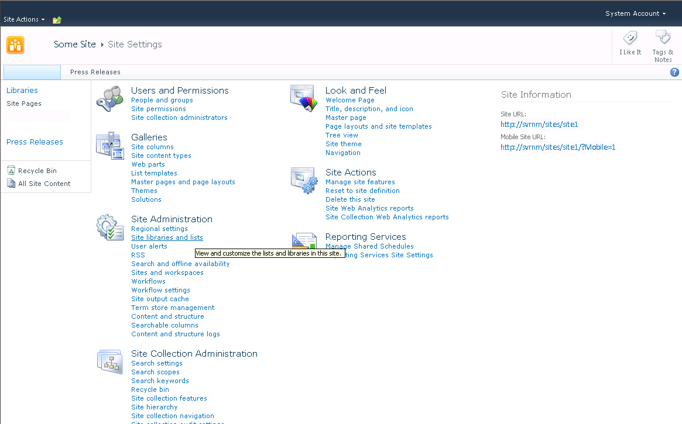Open Sites and workspaces
This screenshot has width=682, height=424.
(x=167, y=273)
